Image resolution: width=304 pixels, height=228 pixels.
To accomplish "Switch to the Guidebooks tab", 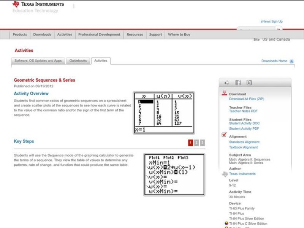I will pyautogui.click(x=78, y=60).
